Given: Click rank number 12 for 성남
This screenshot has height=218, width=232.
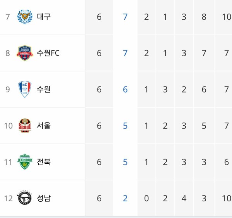Looking at the screenshot, I should [x=9, y=199].
